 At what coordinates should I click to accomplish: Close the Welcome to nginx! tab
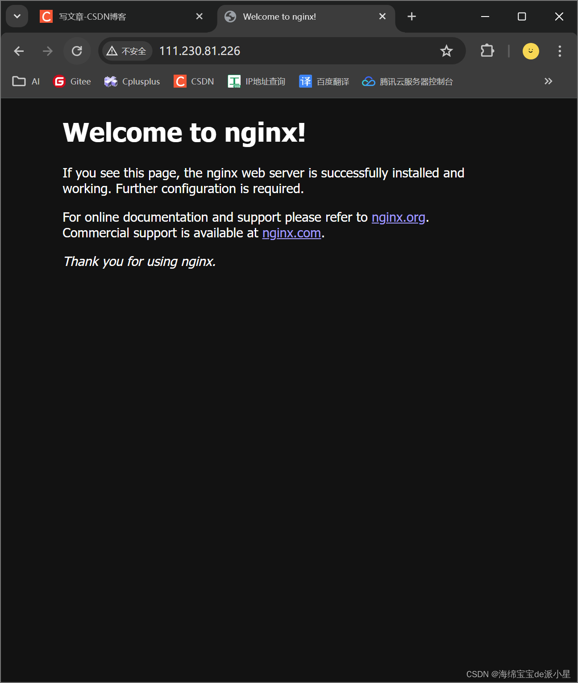point(383,17)
